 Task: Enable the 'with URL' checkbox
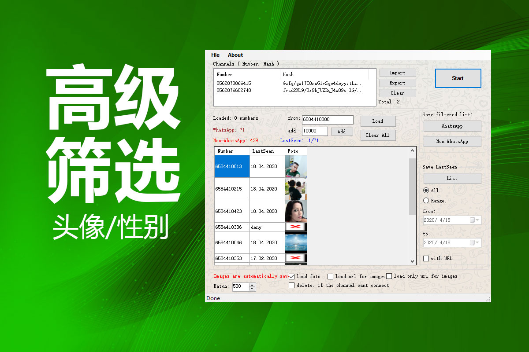click(x=426, y=258)
